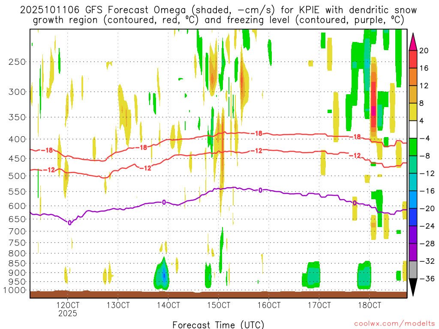
Task: Click the title line starting 2025101106 GFS Forecast
Action: point(218,10)
